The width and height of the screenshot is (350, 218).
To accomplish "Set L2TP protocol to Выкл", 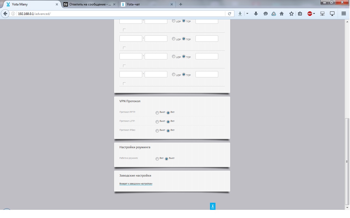I will coord(157,122).
